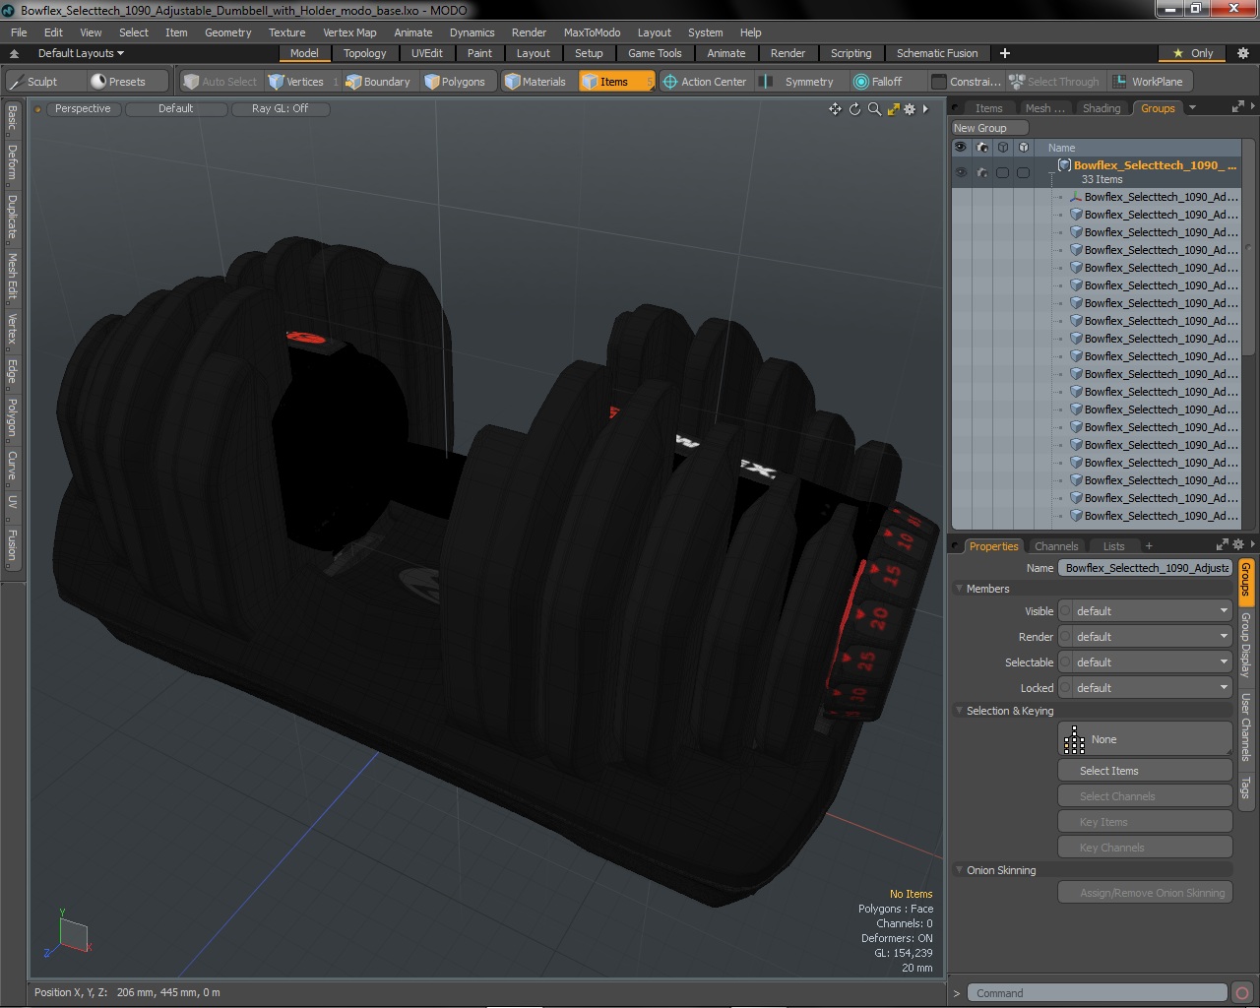This screenshot has width=1260, height=1008.
Task: Click the Default shading style button
Action: (176, 109)
